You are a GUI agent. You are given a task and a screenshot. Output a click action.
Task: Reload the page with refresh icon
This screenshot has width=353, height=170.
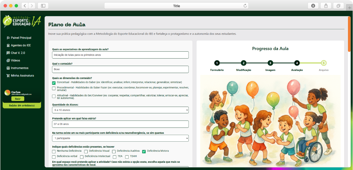[x=245, y=6]
